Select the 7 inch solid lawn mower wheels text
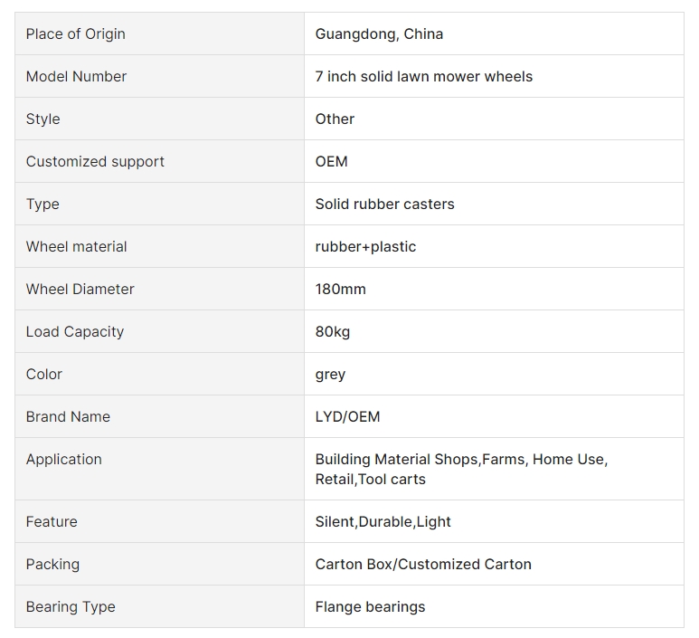 tap(423, 76)
